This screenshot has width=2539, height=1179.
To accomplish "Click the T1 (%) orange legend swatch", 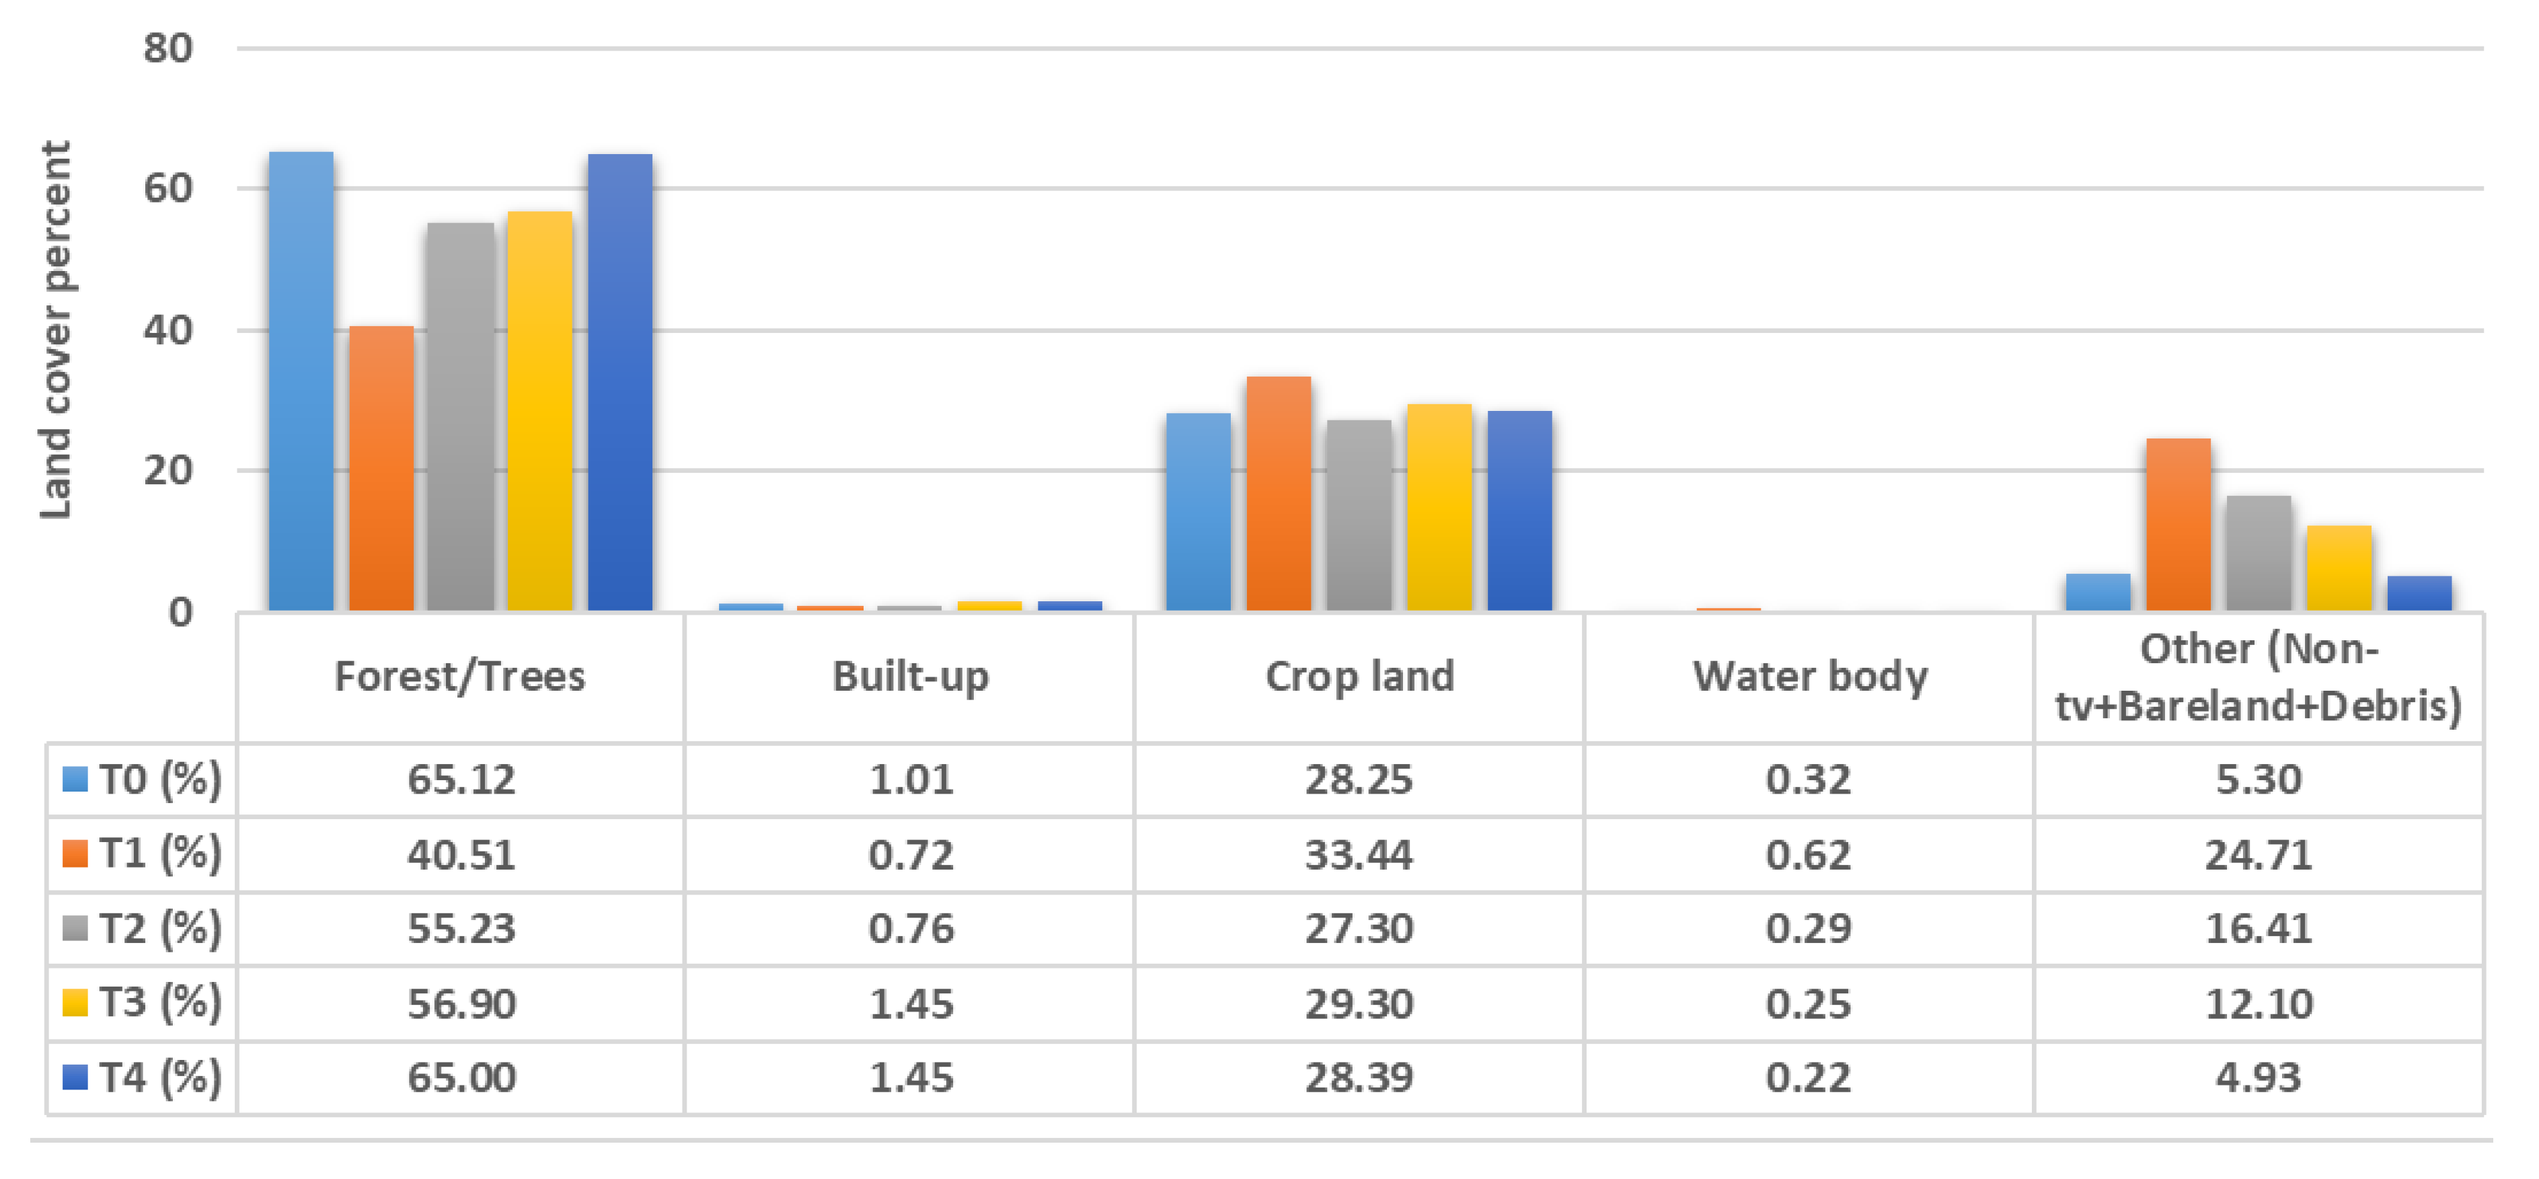I will [75, 853].
